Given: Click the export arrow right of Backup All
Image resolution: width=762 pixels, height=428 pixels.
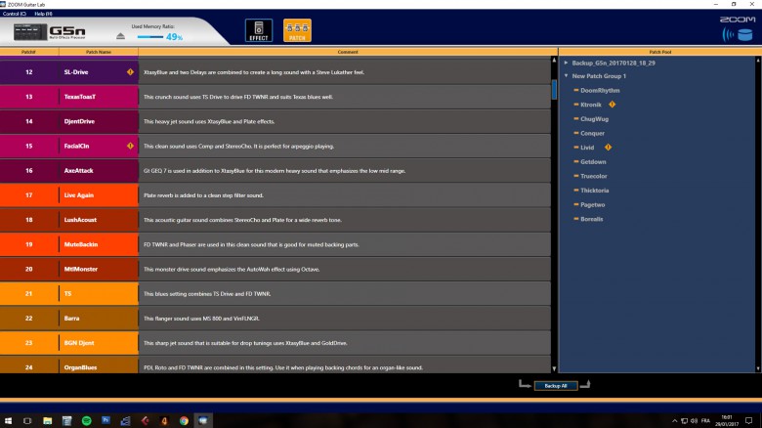Looking at the screenshot, I should click(x=585, y=385).
